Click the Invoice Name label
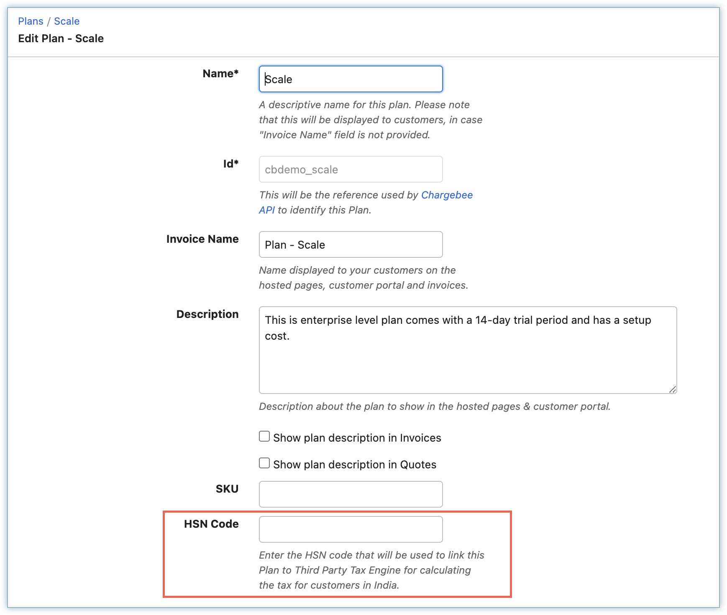Image resolution: width=727 pixels, height=615 pixels. coord(202,239)
